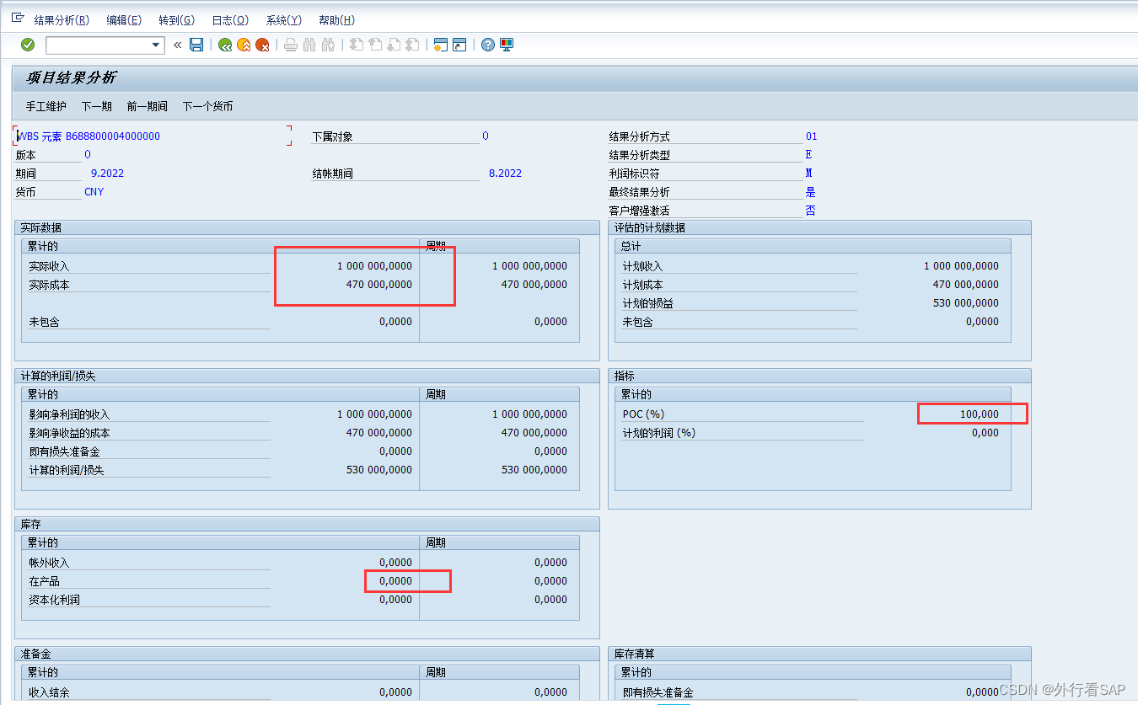Click the Print icon in the toolbar
This screenshot has height=705, width=1138.
(x=291, y=45)
